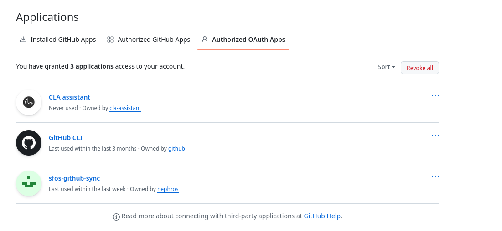This screenshot has height=231, width=502.
Task: Open the CLA assistant application name link
Action: (x=69, y=97)
